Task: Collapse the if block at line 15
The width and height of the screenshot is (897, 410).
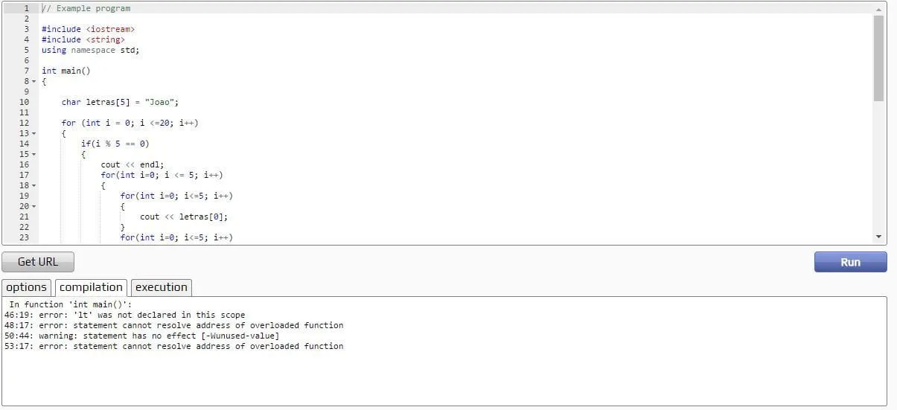Action: point(33,154)
